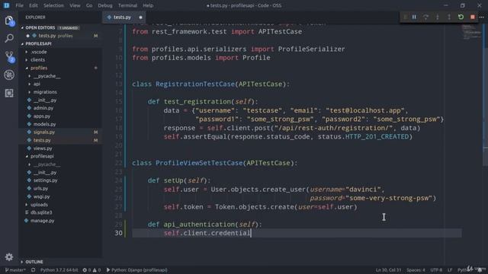Change the LF end of line sequence
The width and height of the screenshot is (488, 274).
tap(450, 270)
